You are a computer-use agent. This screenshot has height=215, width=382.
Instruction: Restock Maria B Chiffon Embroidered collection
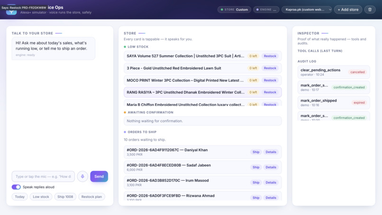[270, 104]
